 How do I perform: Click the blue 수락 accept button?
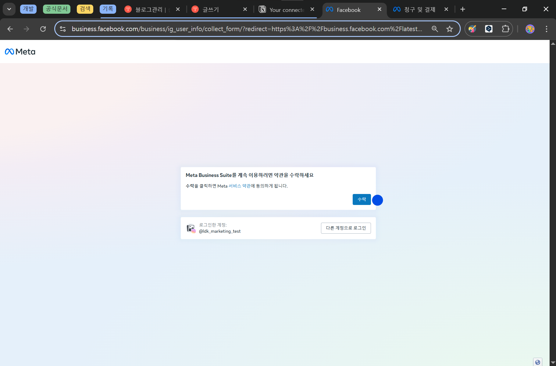click(362, 199)
